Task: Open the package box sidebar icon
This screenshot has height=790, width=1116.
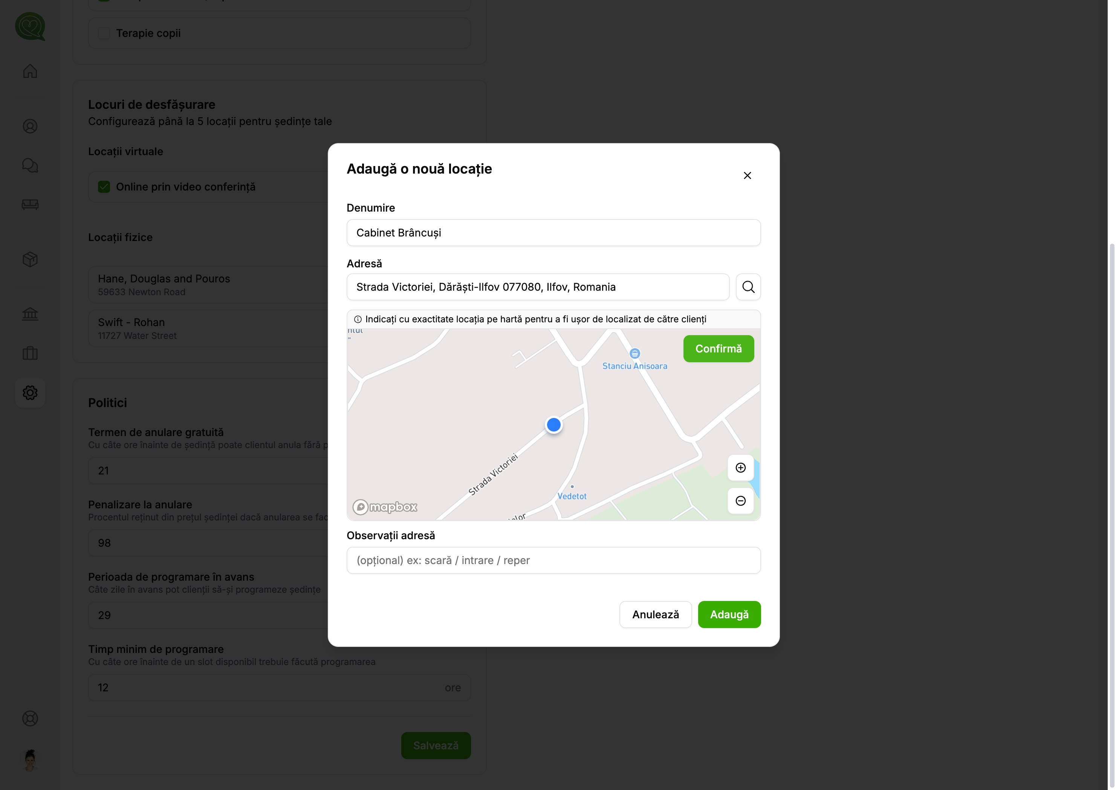Action: (30, 259)
